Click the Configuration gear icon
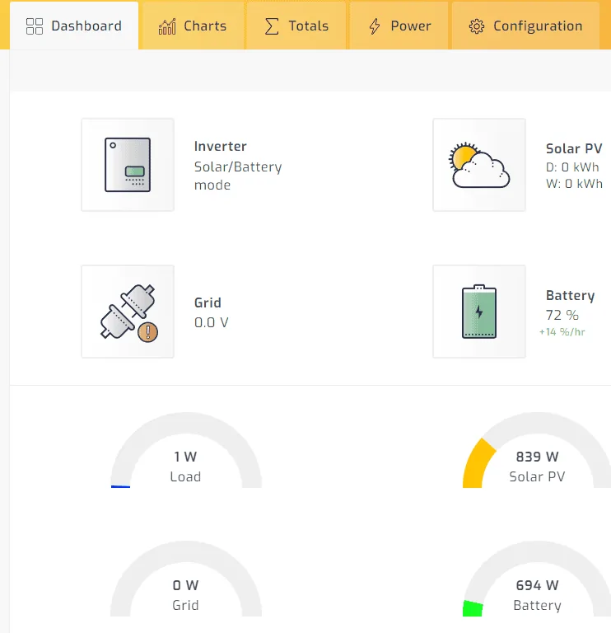 [476, 26]
